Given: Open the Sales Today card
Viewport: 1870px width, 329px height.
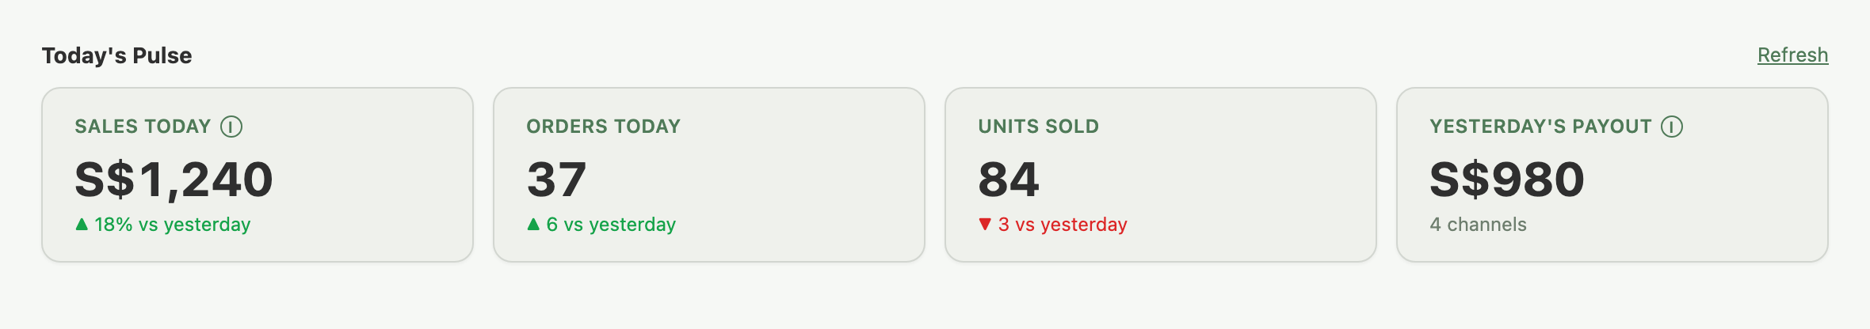Looking at the screenshot, I should click(258, 175).
